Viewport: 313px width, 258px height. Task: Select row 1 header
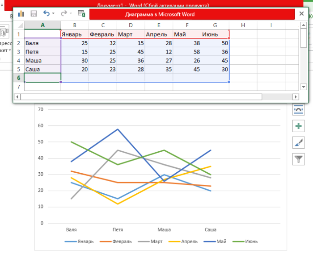[19, 34]
